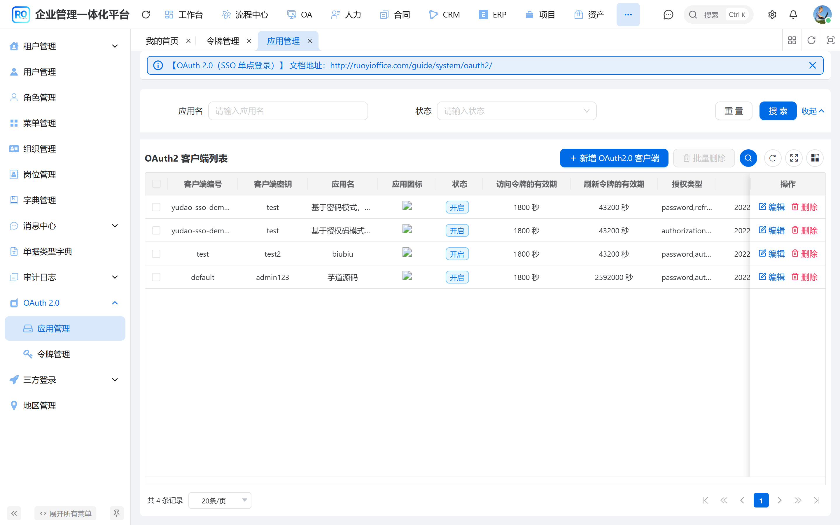The image size is (840, 525).
Task: Refresh the OAuth2 client list table
Action: coord(772,158)
